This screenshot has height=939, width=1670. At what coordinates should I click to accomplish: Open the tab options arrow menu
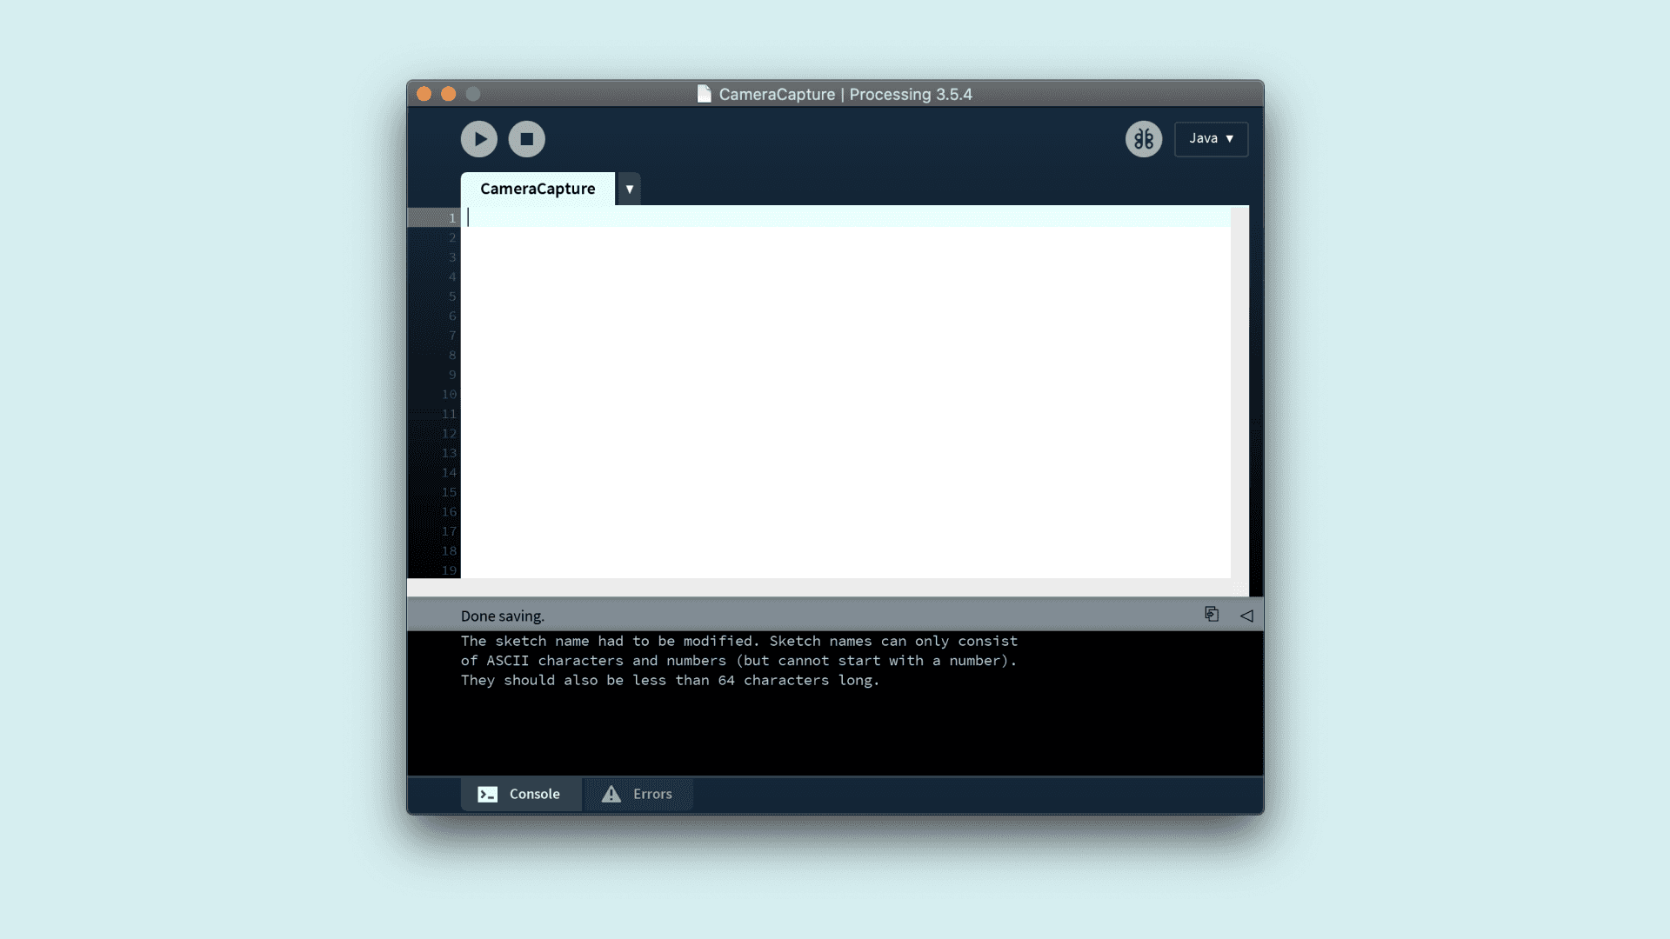[x=629, y=189]
